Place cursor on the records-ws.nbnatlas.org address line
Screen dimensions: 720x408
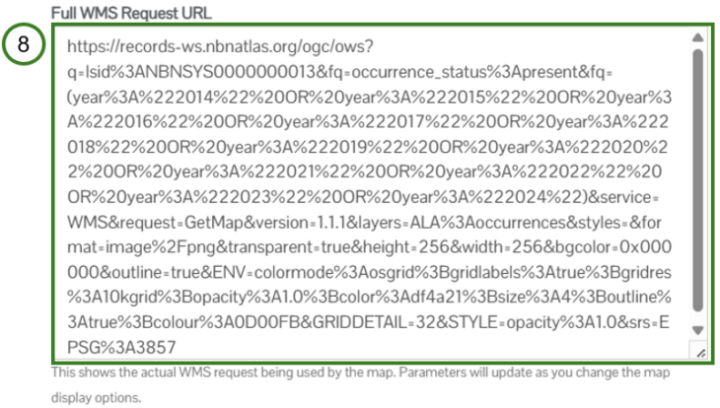coord(220,46)
